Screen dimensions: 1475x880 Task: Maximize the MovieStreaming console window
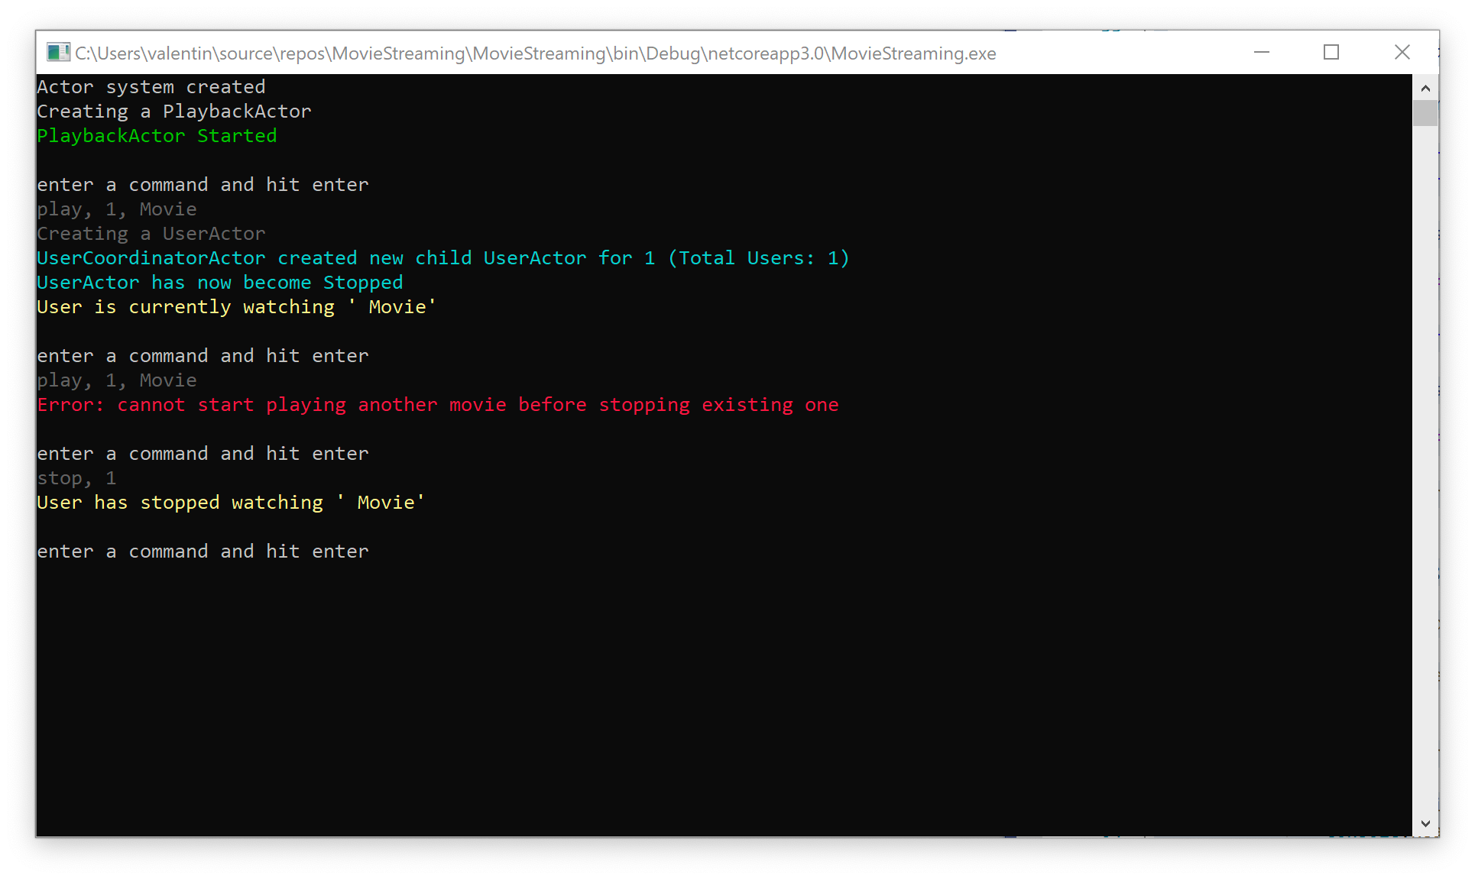pos(1331,53)
